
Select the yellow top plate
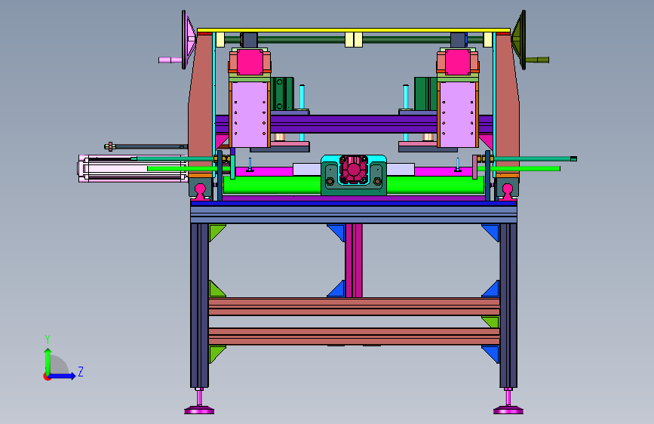pos(354,30)
